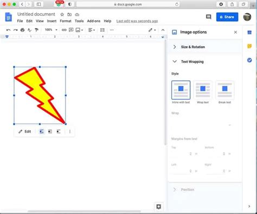Click the move to folder icon
The height and width of the screenshot is (214, 257).
click(x=69, y=15)
